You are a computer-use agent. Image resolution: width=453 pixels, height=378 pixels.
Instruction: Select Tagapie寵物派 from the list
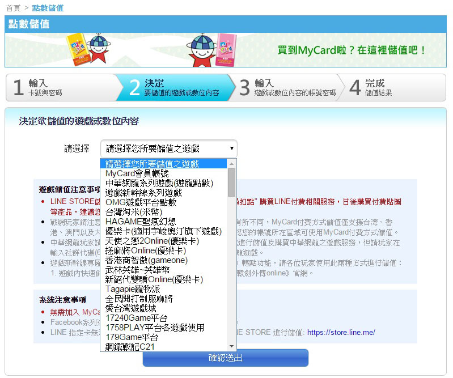click(x=163, y=289)
